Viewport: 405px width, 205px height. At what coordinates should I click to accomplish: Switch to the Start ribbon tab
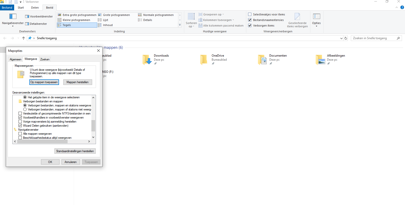(x=21, y=8)
